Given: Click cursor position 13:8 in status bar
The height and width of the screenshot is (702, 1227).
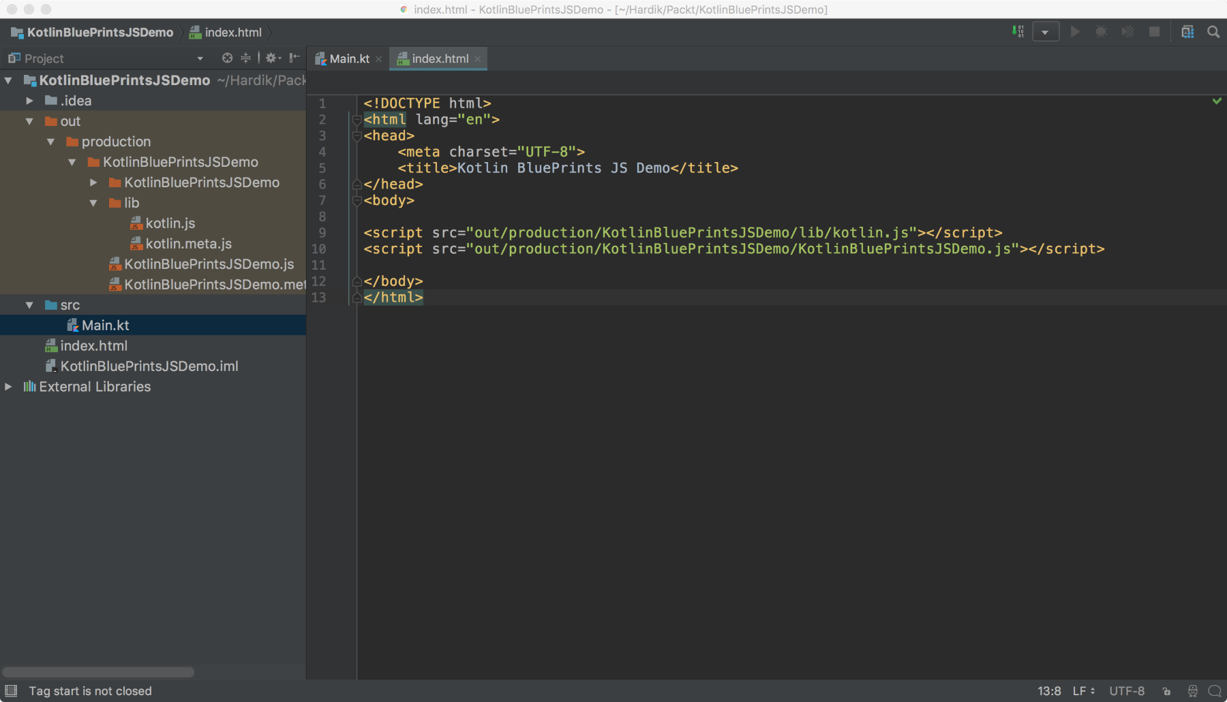Looking at the screenshot, I should point(1049,690).
